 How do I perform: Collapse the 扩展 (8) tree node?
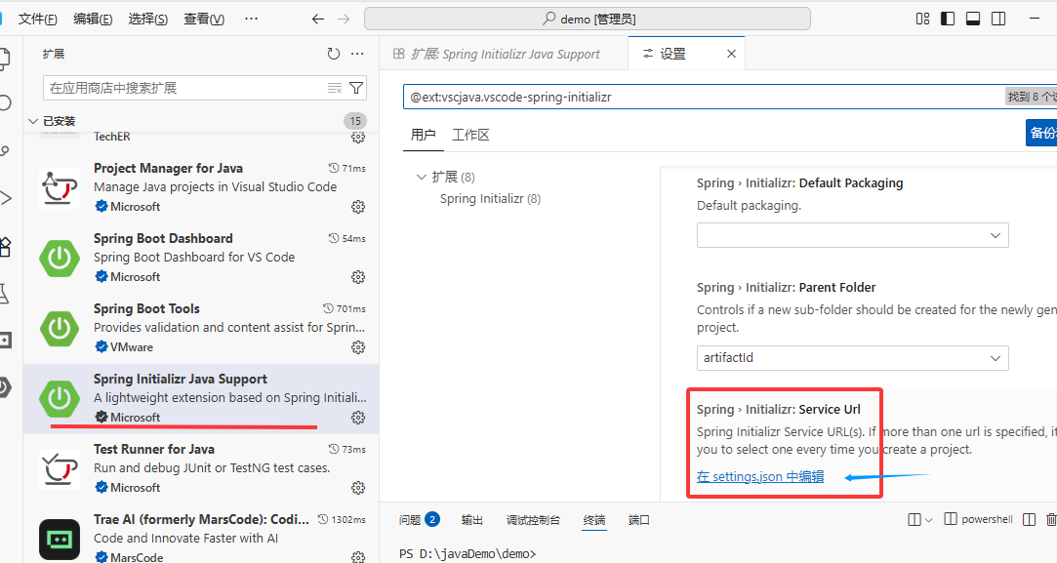tap(422, 177)
